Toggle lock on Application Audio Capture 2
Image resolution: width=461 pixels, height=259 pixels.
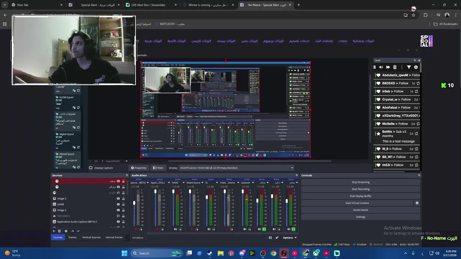123,222
